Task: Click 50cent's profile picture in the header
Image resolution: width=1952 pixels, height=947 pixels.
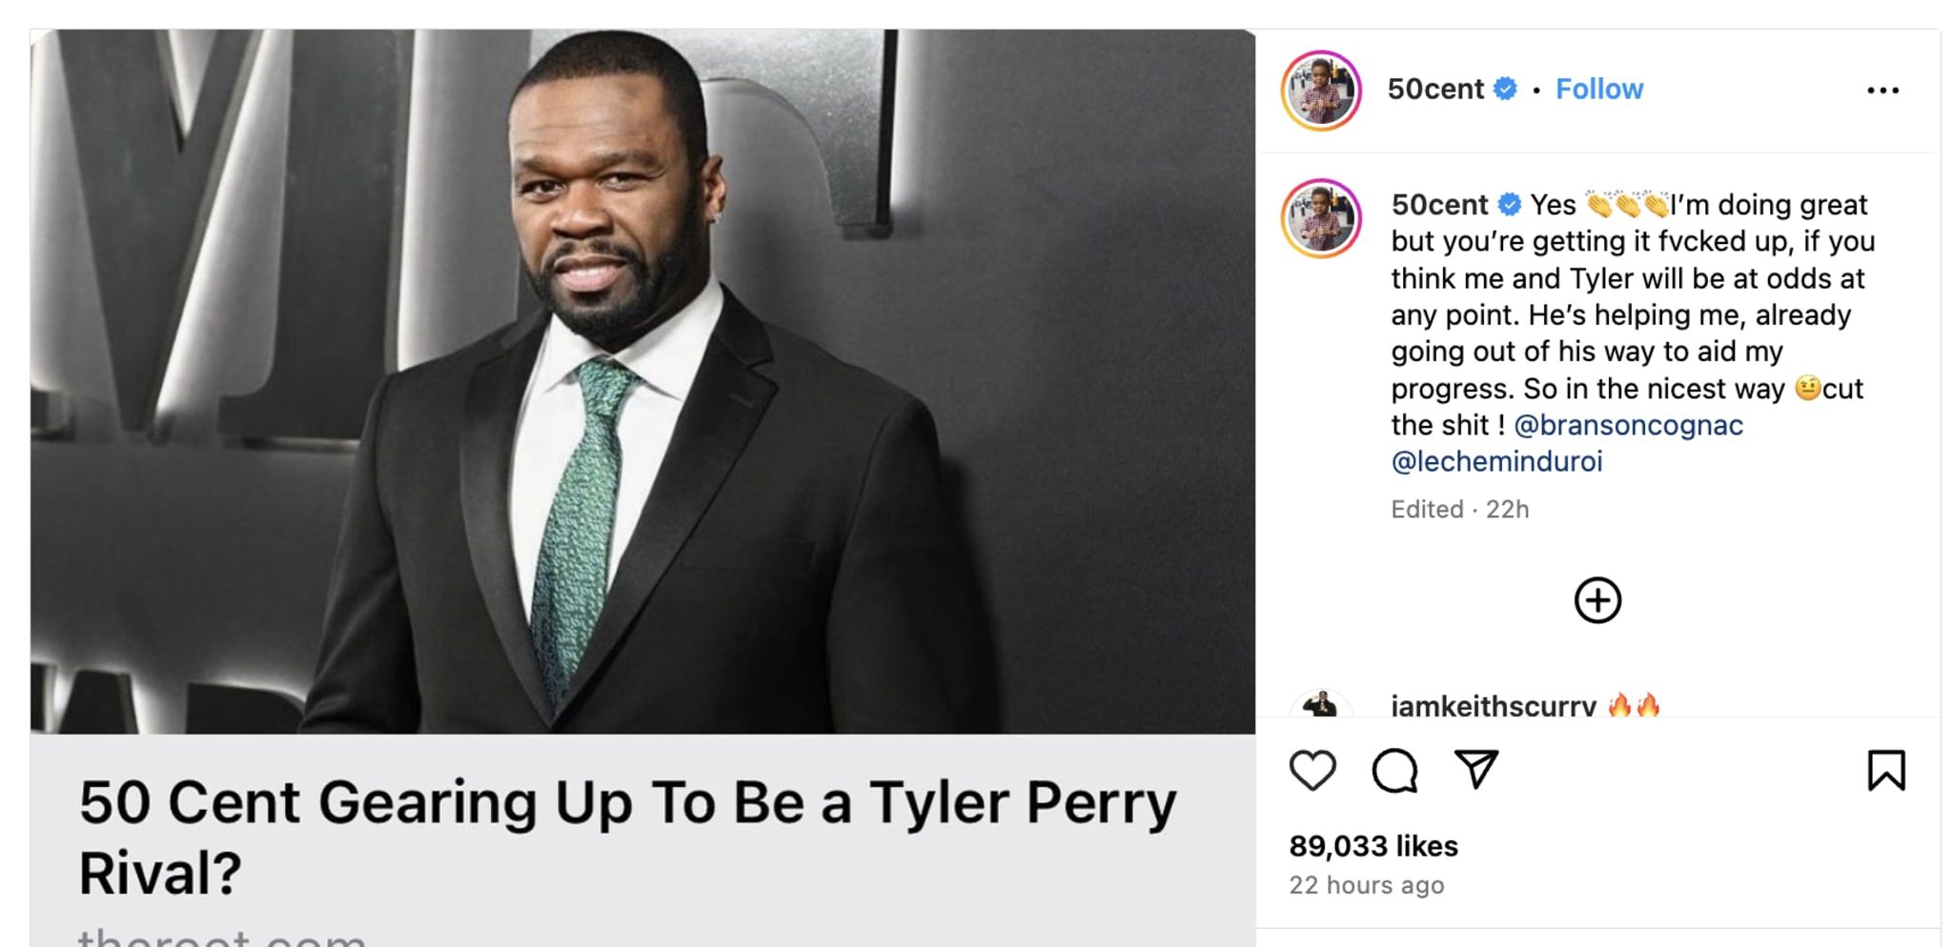Action: pos(1321,89)
